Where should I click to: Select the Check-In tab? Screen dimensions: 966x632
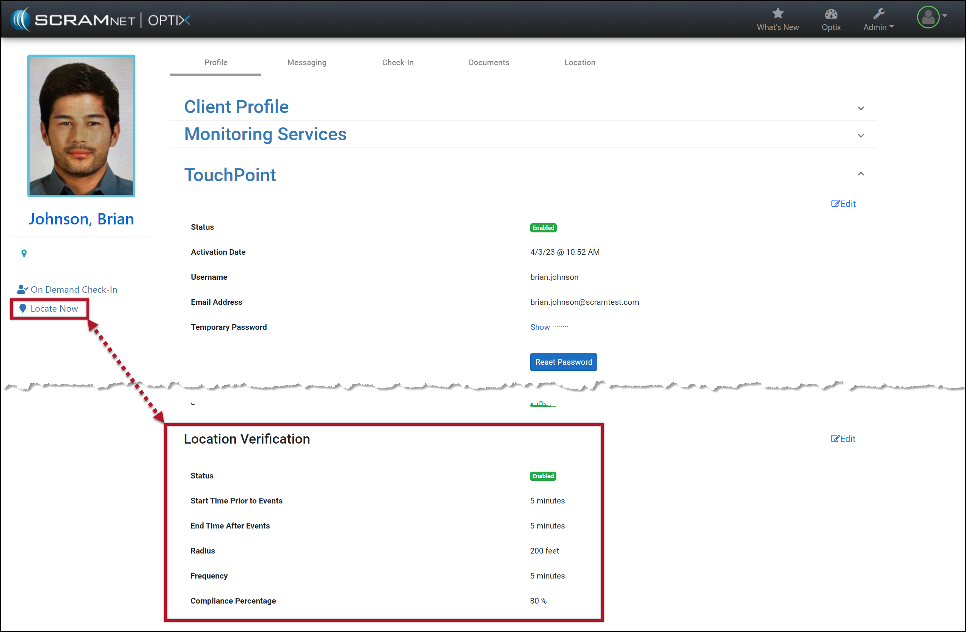[x=397, y=63]
